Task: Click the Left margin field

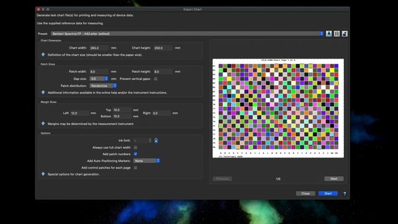Action: click(80, 113)
